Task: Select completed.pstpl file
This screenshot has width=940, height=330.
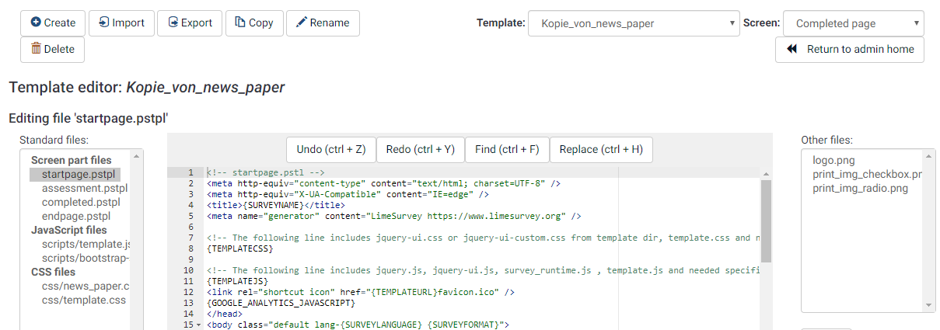Action: coord(81,203)
